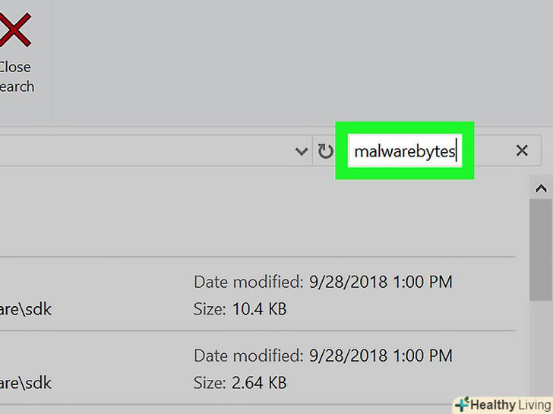
Task: Click the Close search text label
Action: [x=17, y=77]
